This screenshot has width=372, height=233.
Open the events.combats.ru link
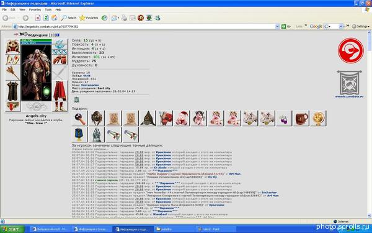349,96
